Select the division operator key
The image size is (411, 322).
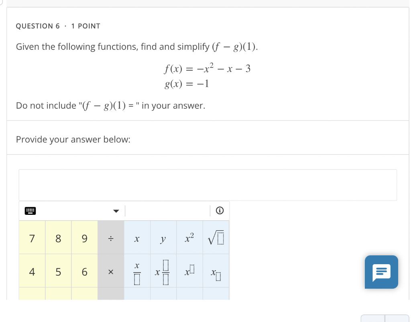[111, 238]
